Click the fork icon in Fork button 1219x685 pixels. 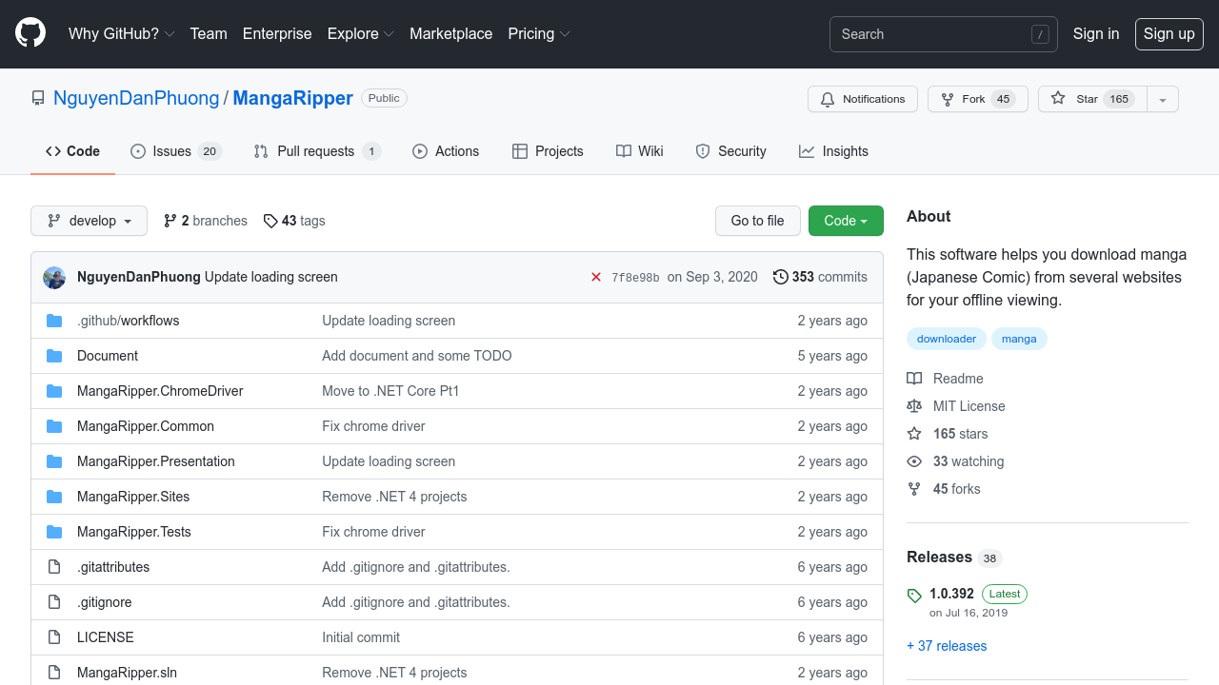(x=948, y=99)
